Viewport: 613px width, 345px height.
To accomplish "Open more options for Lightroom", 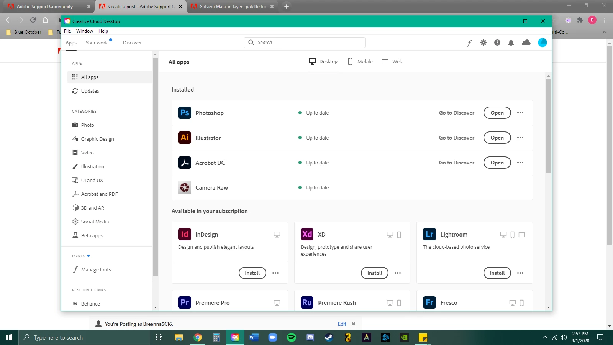I will [x=520, y=273].
